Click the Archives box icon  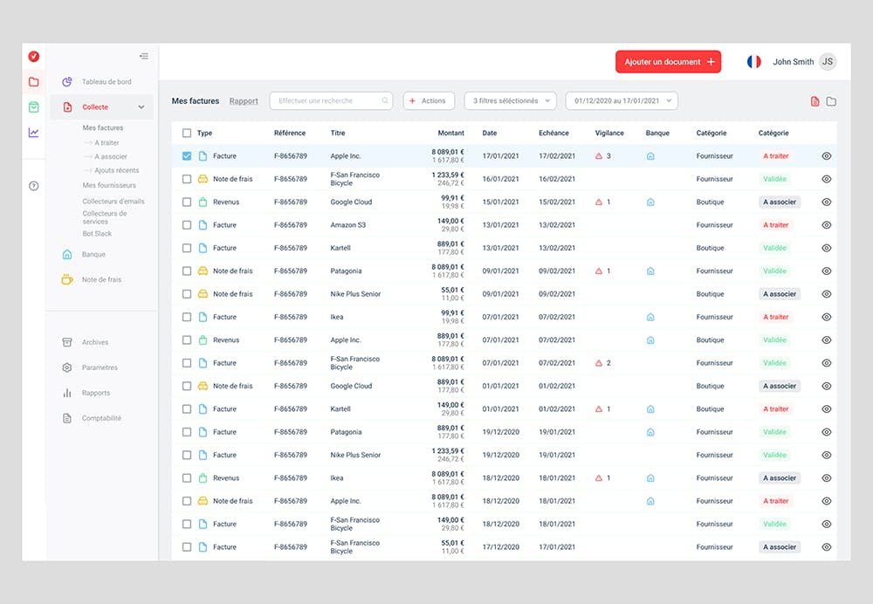(x=67, y=342)
